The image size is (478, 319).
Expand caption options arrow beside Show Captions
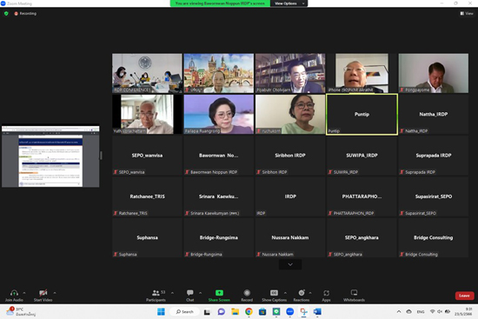[x=285, y=293]
